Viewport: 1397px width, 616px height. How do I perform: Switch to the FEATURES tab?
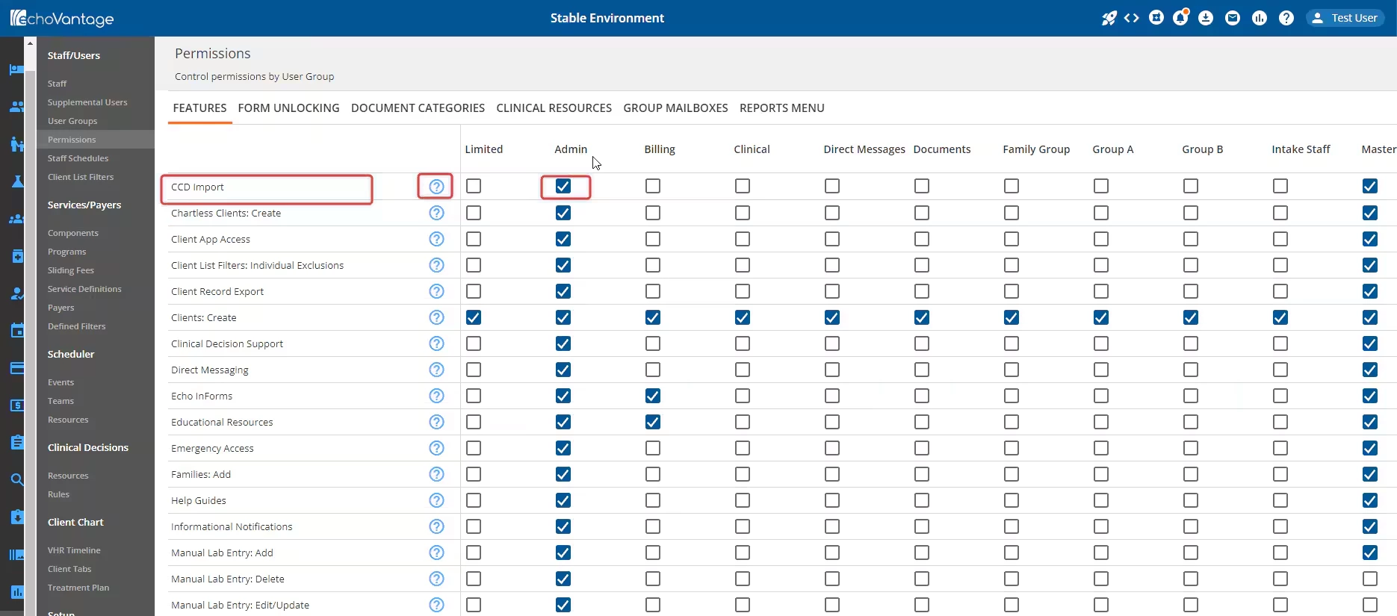point(199,108)
